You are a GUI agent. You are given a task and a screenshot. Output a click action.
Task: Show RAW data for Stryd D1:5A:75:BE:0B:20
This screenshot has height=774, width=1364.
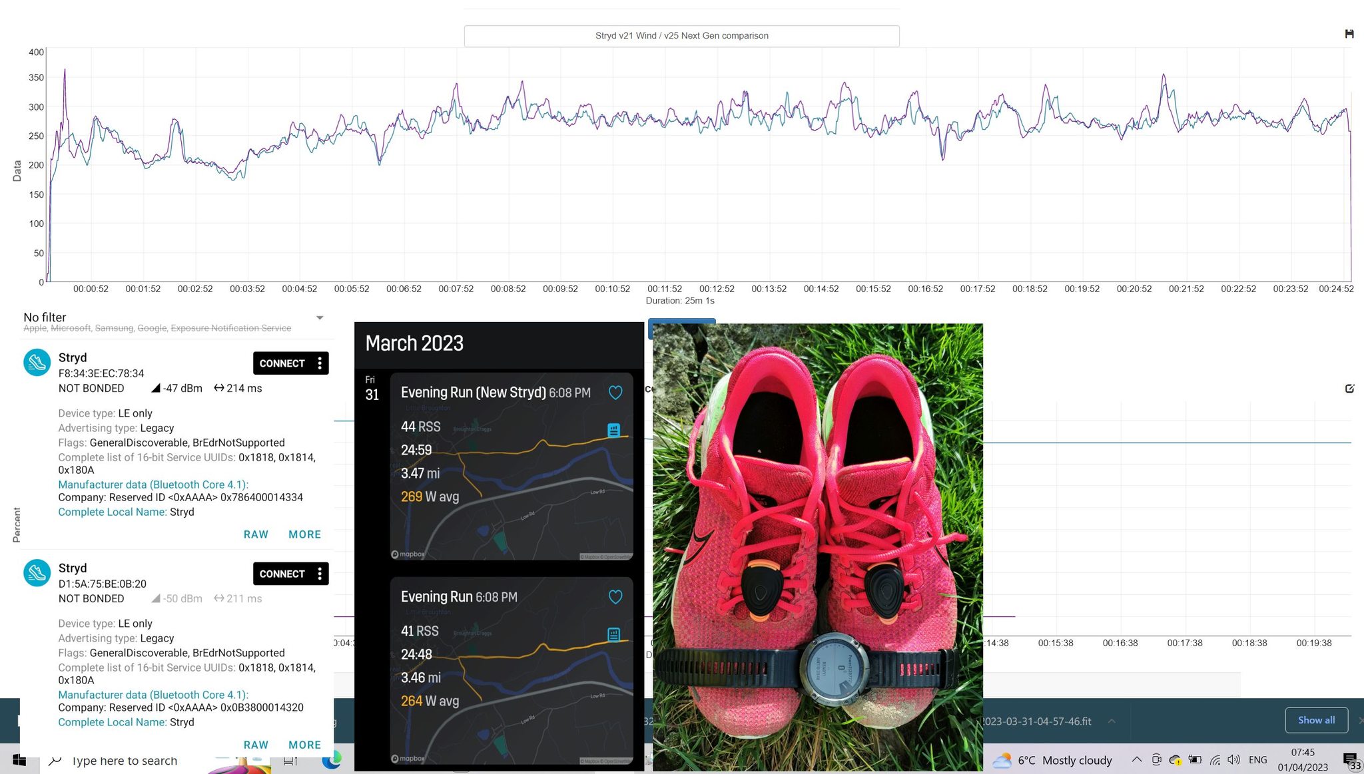coord(256,745)
